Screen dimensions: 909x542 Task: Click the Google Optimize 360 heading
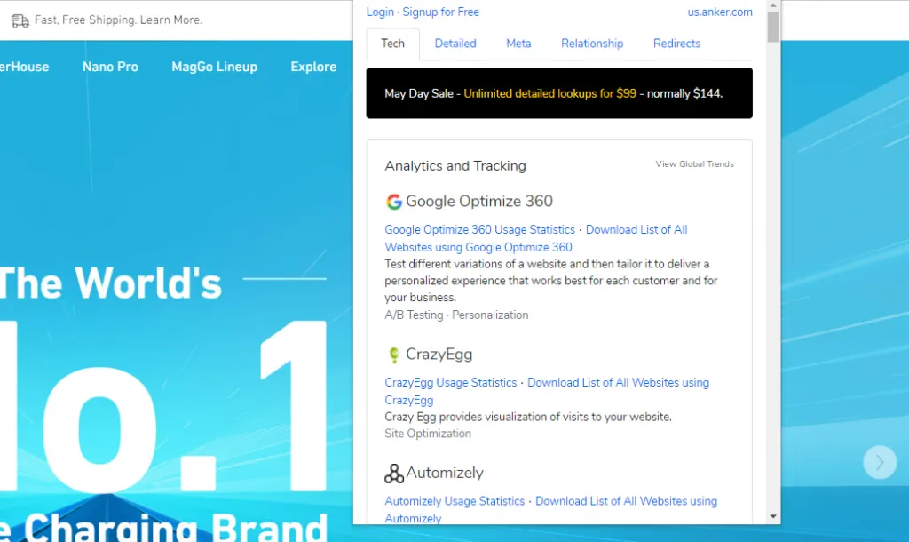[478, 202]
